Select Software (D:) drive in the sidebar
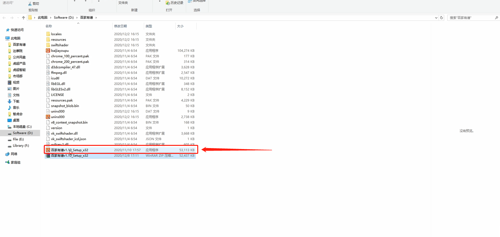 (x=20, y=133)
